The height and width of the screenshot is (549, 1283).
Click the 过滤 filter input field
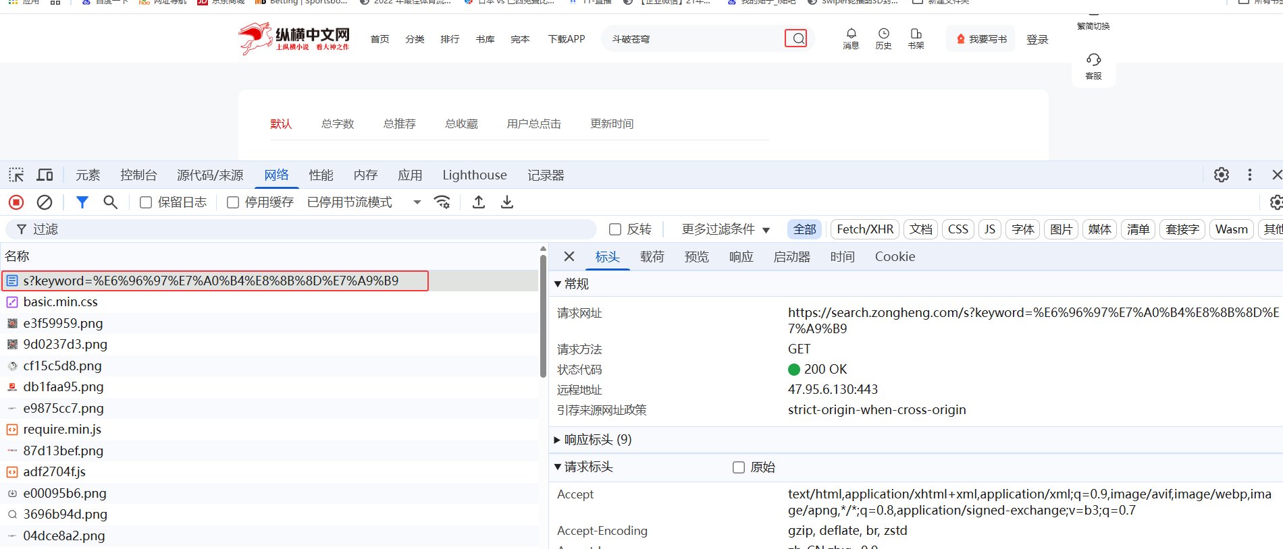pyautogui.click(x=301, y=229)
